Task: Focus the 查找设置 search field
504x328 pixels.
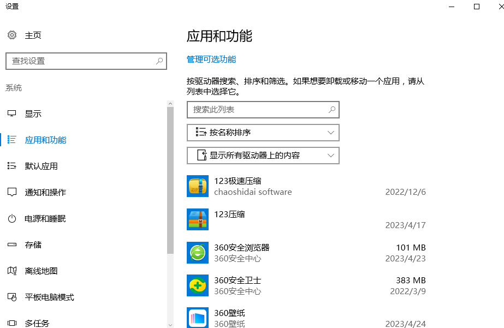Action: point(86,61)
